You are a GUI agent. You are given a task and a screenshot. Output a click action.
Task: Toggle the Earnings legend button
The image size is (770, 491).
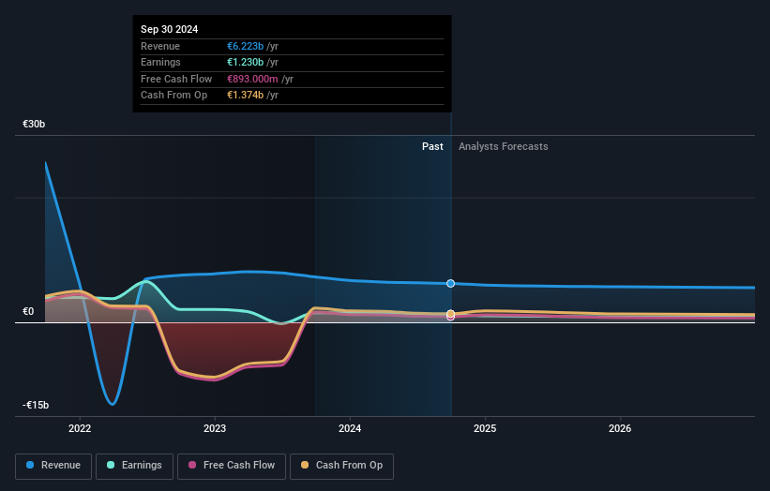tap(134, 466)
